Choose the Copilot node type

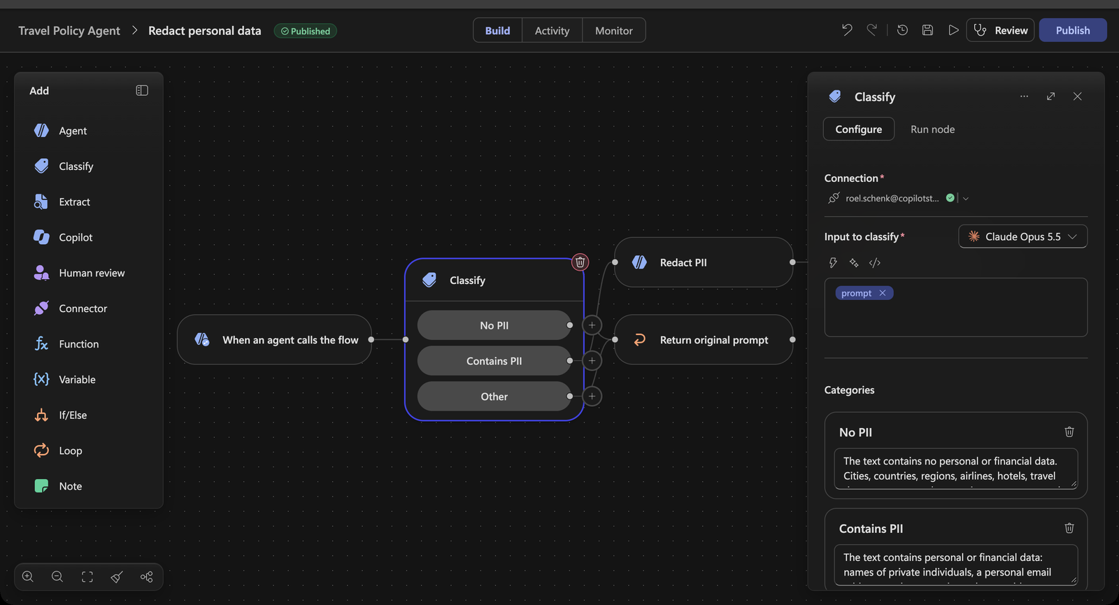pos(76,238)
